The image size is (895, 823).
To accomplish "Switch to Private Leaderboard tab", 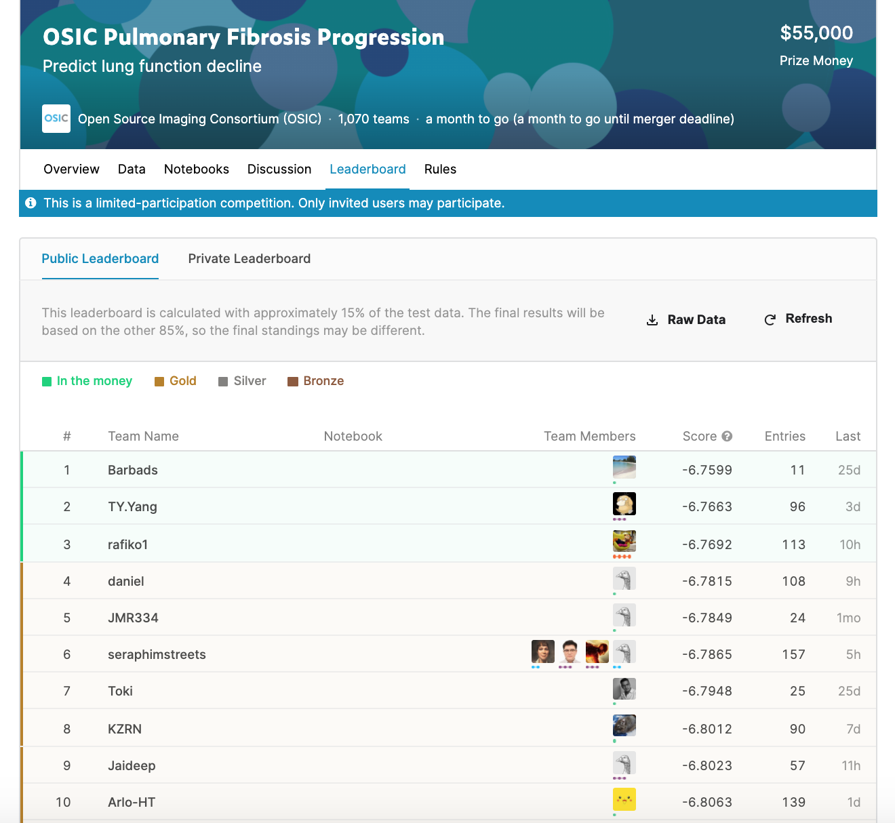I will click(x=250, y=258).
